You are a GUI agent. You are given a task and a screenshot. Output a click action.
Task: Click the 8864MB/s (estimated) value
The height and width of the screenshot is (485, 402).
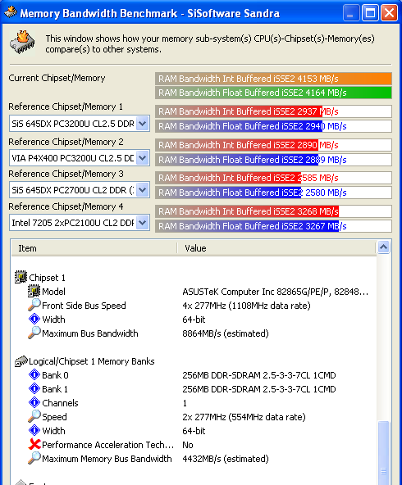pyautogui.click(x=226, y=333)
